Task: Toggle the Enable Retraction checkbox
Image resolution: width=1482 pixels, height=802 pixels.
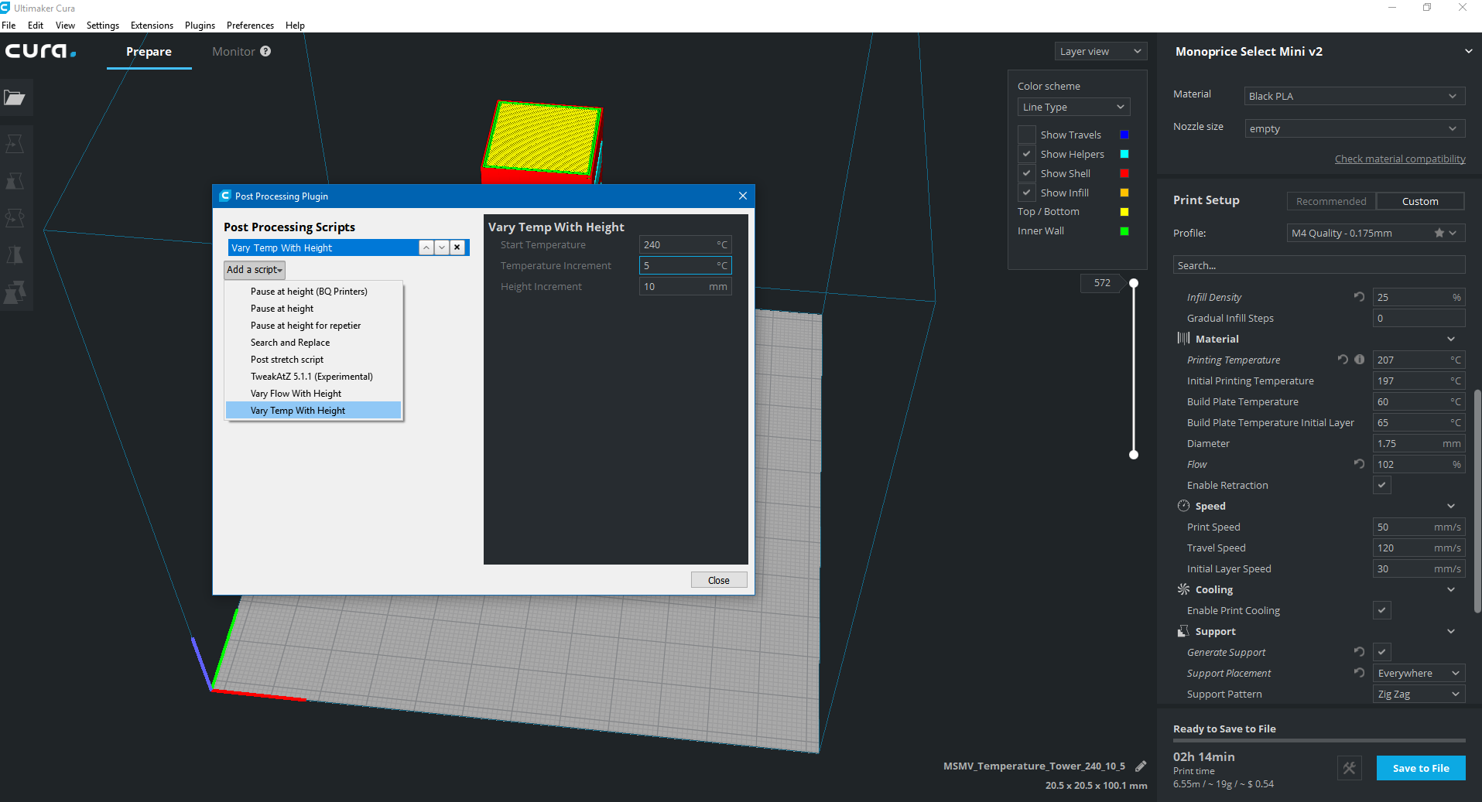Action: 1382,485
